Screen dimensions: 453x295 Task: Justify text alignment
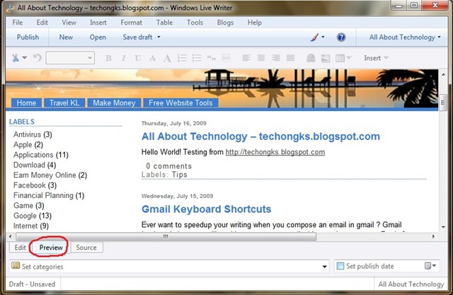click(290, 58)
